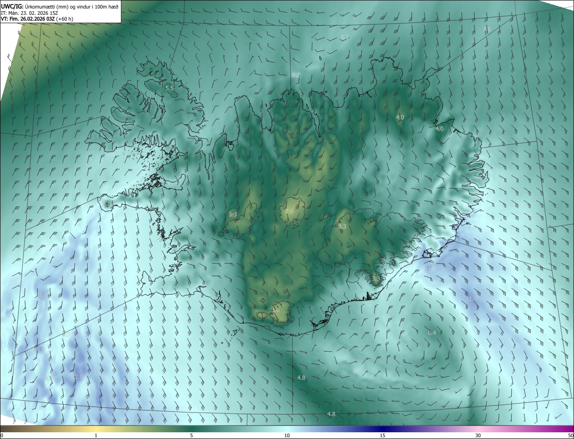Viewport: 574px width, 439px height.
Task: Click the 11.9 precipitation value label
Action: 471,299
